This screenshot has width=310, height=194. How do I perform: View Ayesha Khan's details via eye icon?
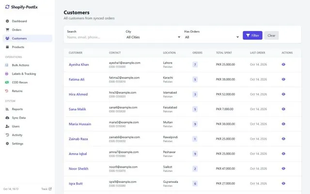[283, 65]
